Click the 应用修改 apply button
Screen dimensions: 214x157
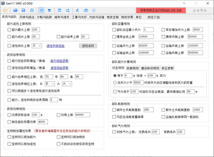coord(200,10)
